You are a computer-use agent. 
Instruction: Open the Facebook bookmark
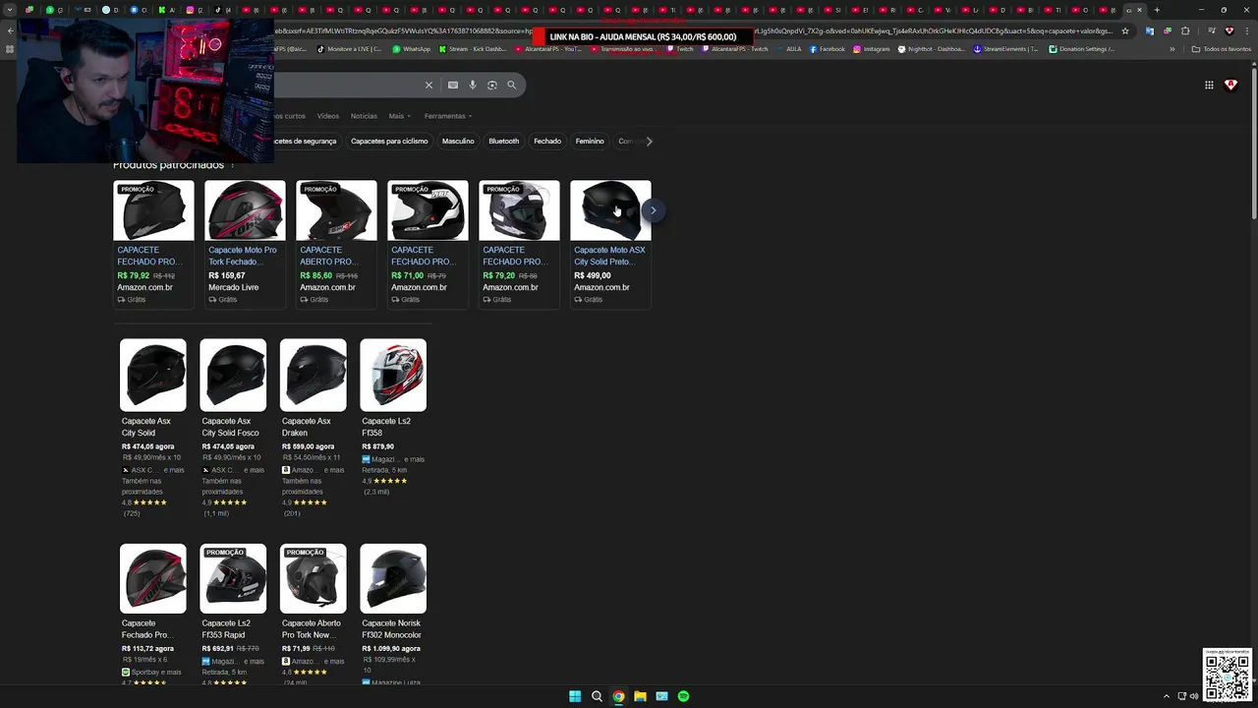click(x=827, y=48)
